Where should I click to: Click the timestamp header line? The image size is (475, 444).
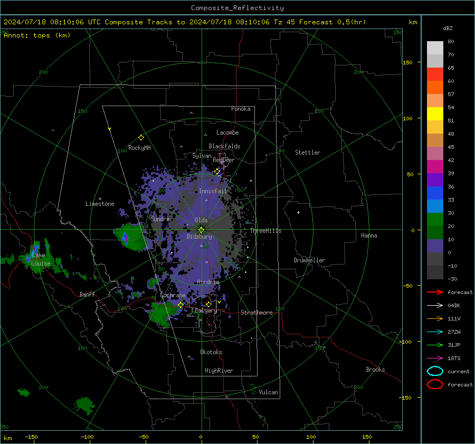(185, 22)
